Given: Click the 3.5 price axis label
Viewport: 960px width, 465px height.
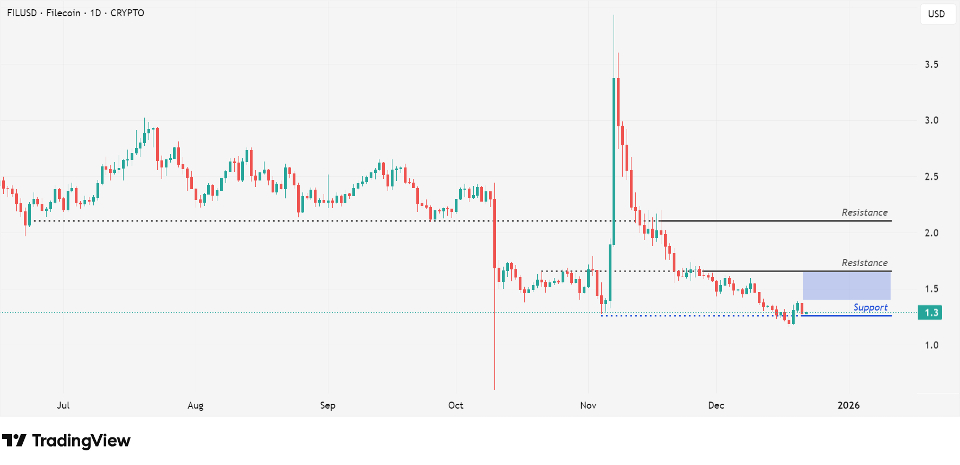Looking at the screenshot, I should click(x=931, y=64).
